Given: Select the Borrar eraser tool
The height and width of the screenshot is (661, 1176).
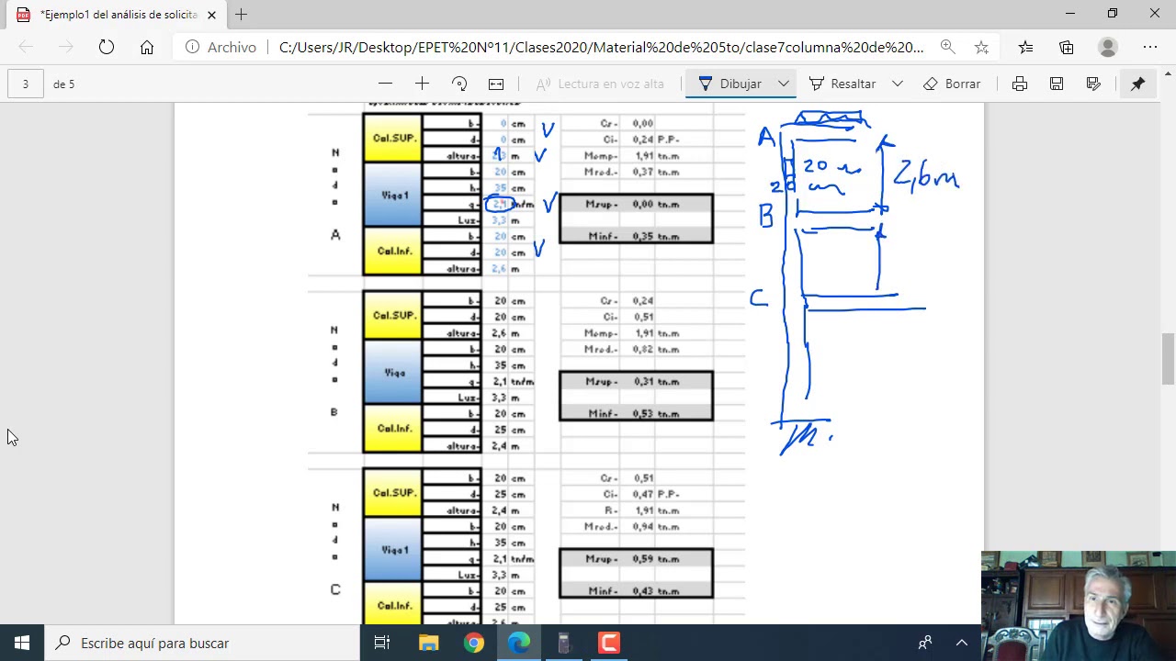Looking at the screenshot, I should [952, 84].
